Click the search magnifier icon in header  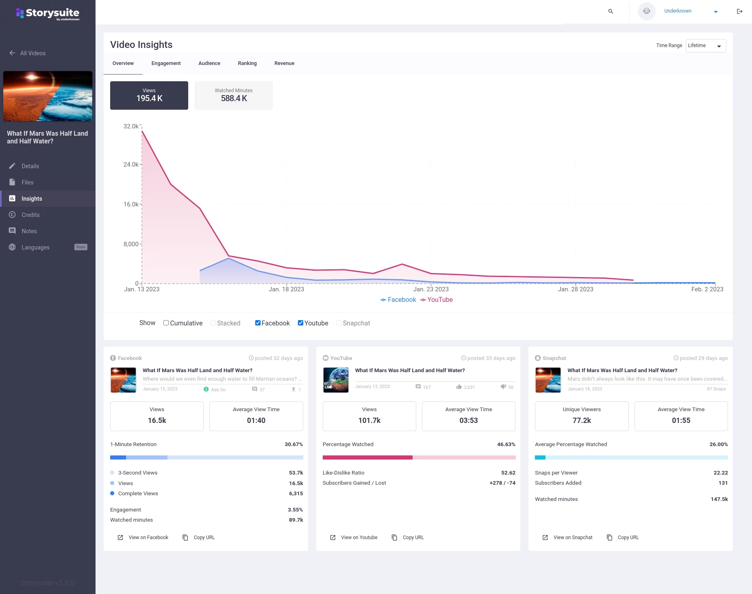tap(611, 11)
